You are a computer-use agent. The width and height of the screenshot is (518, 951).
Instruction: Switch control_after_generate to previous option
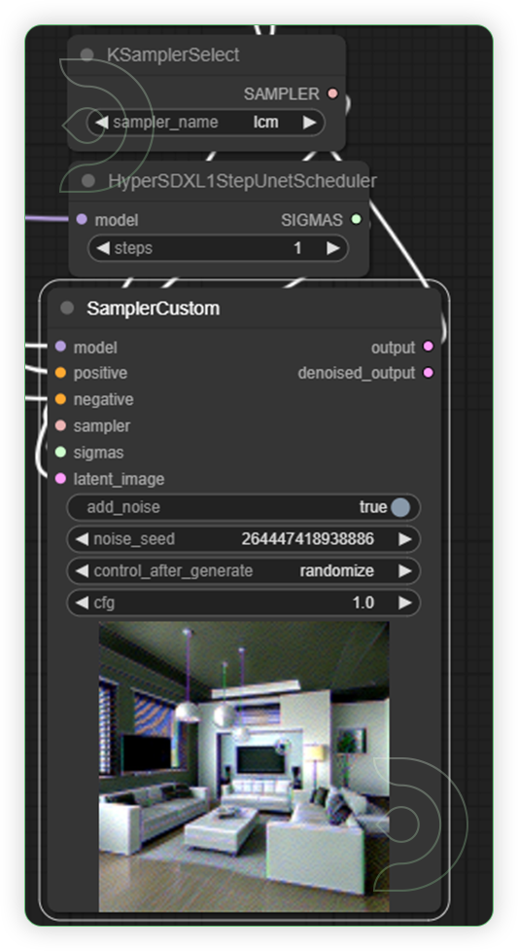82,570
